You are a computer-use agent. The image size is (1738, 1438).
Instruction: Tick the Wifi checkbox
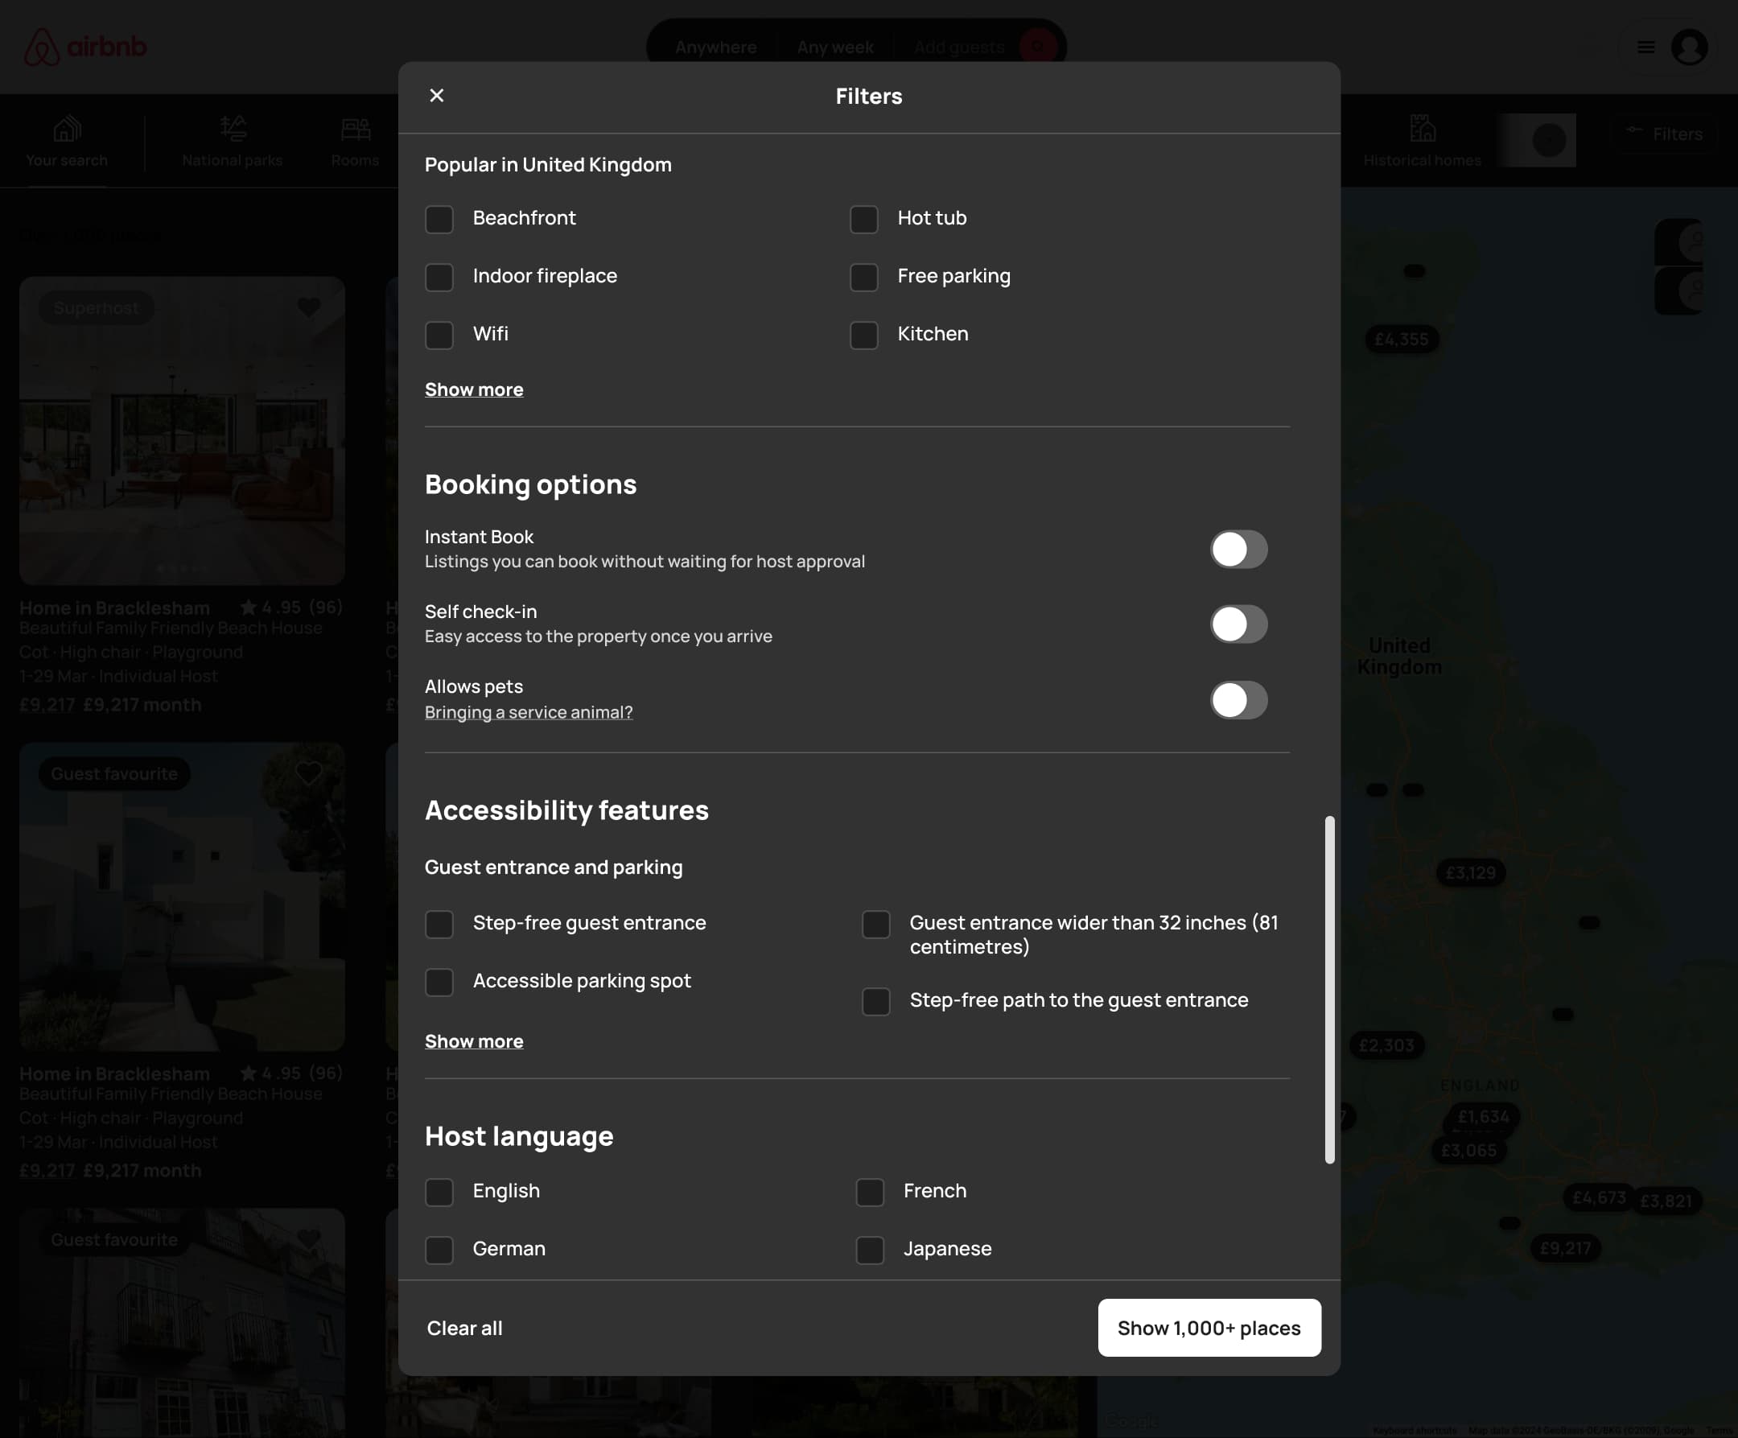click(x=439, y=336)
